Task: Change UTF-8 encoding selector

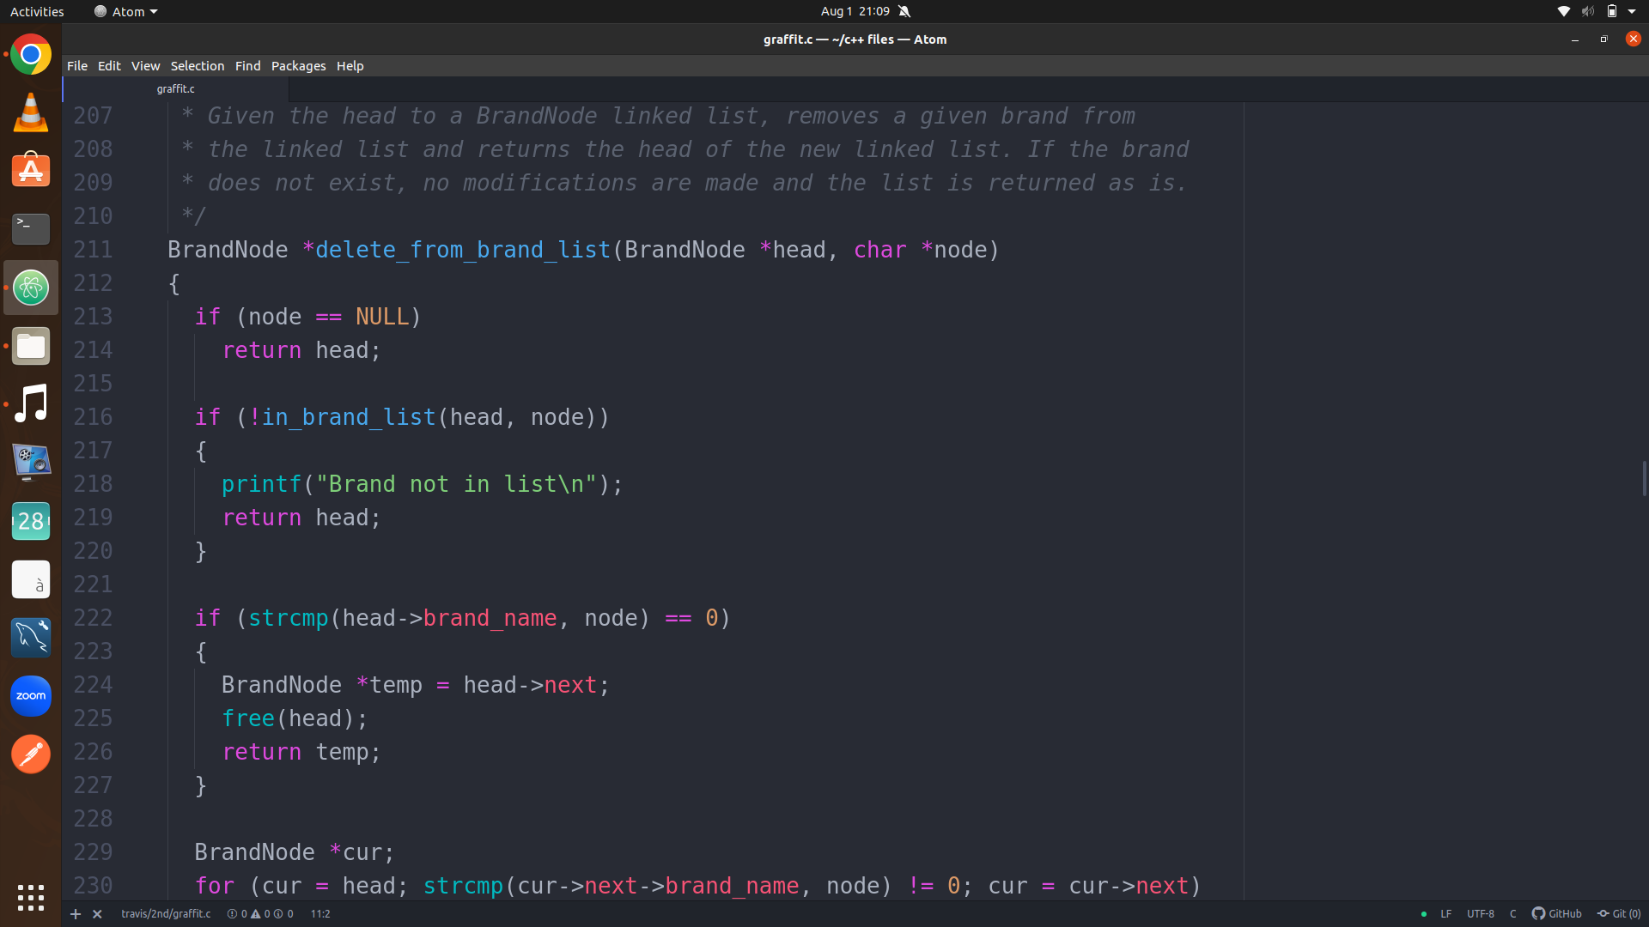Action: 1481,914
